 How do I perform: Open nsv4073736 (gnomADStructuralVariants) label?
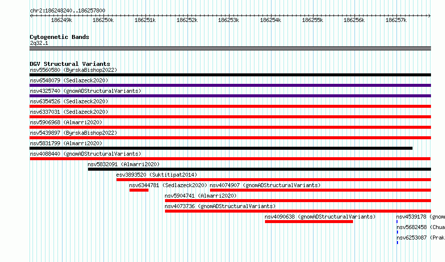[220, 206]
